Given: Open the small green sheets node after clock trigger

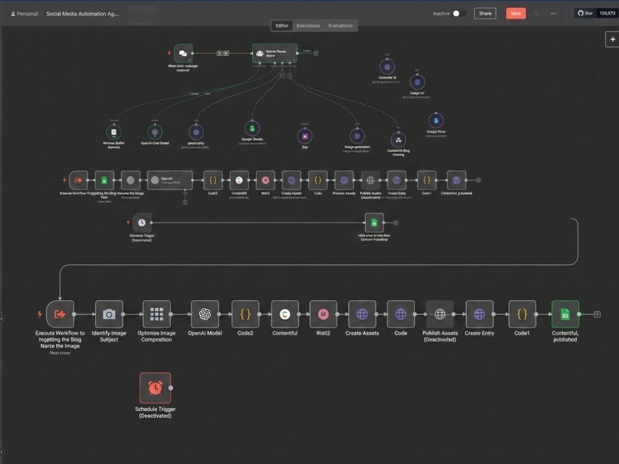Looking at the screenshot, I should pyautogui.click(x=374, y=223).
